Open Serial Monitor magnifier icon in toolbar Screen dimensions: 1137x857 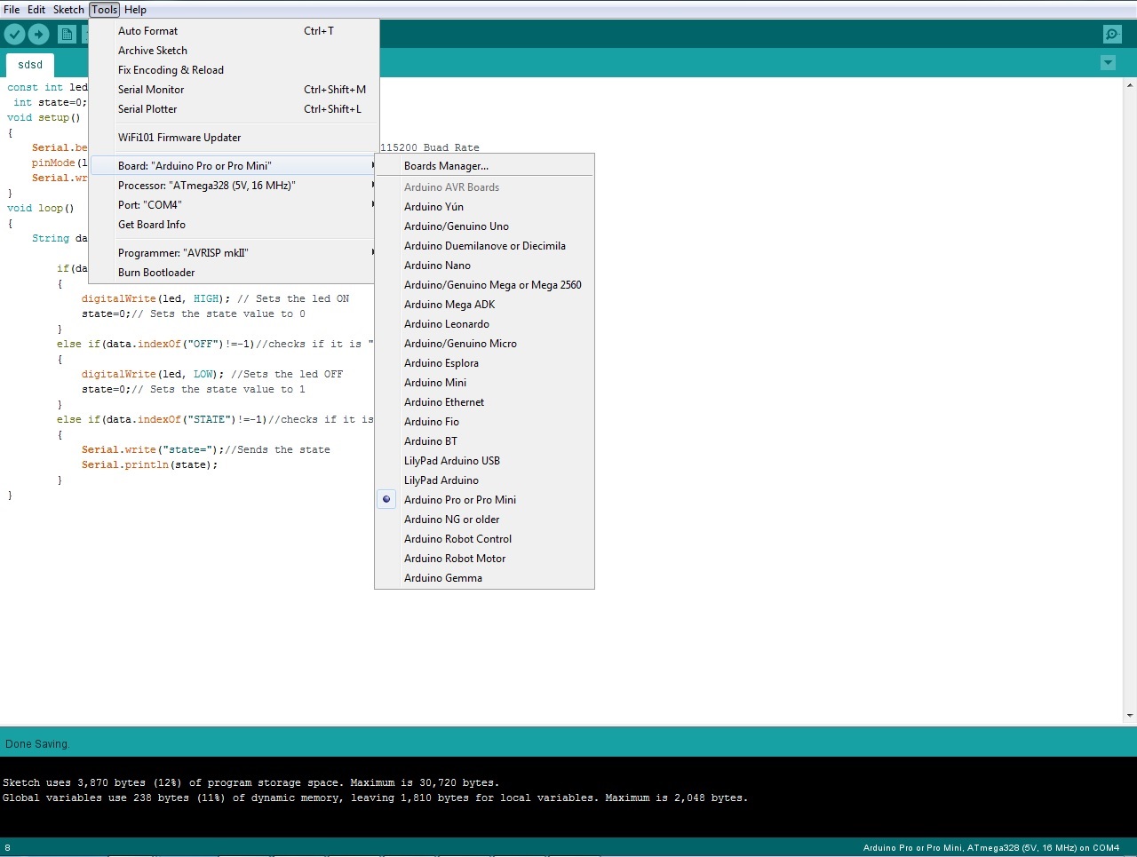(x=1112, y=35)
